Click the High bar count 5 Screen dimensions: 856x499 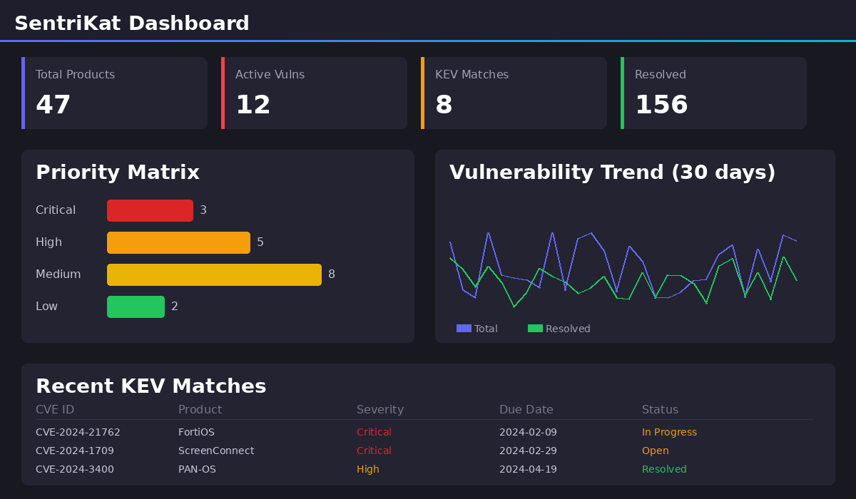(x=260, y=242)
